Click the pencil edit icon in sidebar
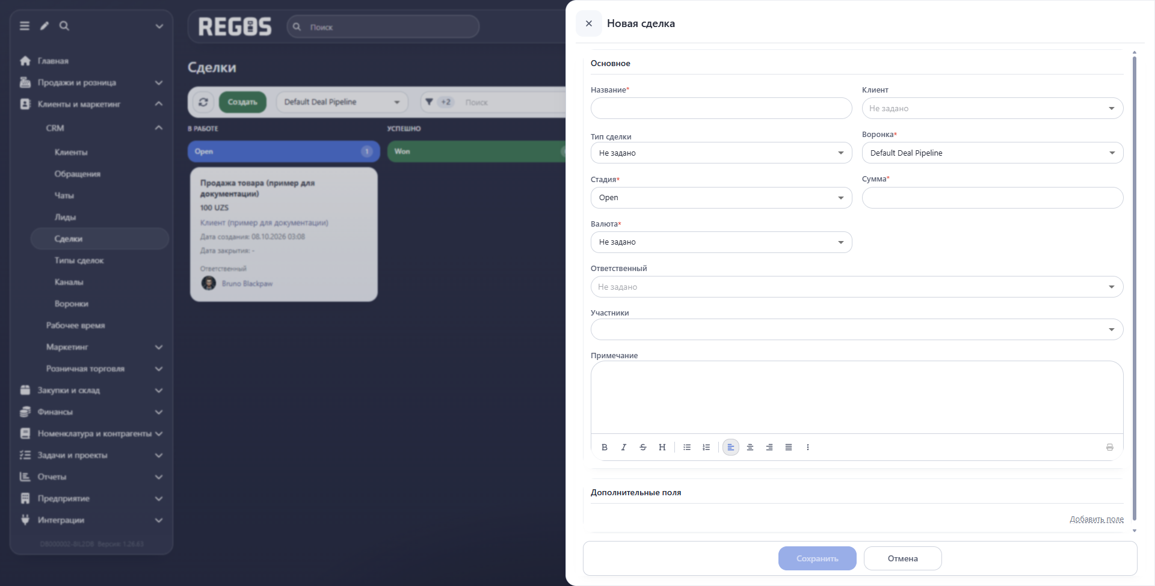 [45, 26]
